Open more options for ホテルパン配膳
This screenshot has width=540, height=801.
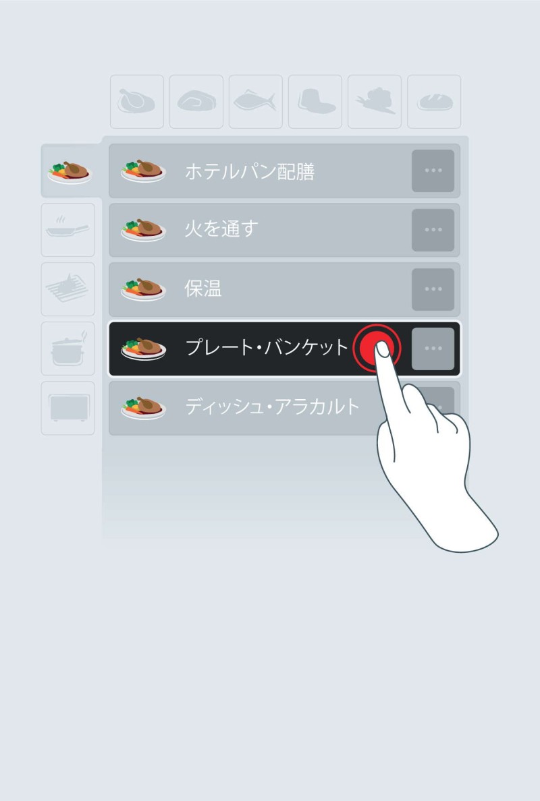433,171
